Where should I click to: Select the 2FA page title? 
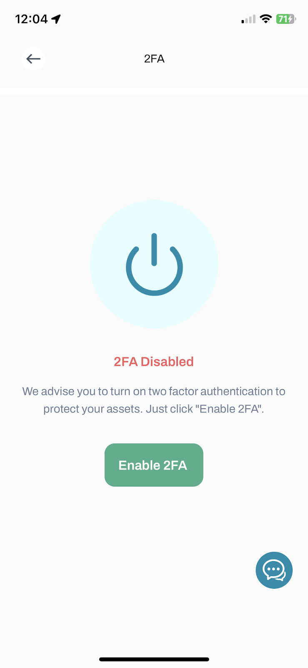[154, 59]
